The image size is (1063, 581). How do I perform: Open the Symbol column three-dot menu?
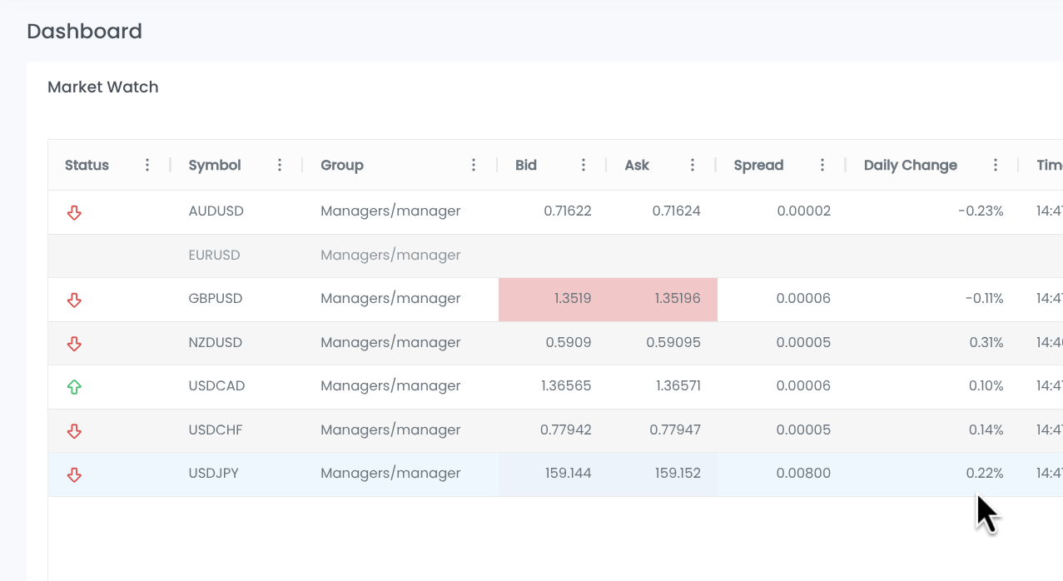click(x=280, y=165)
